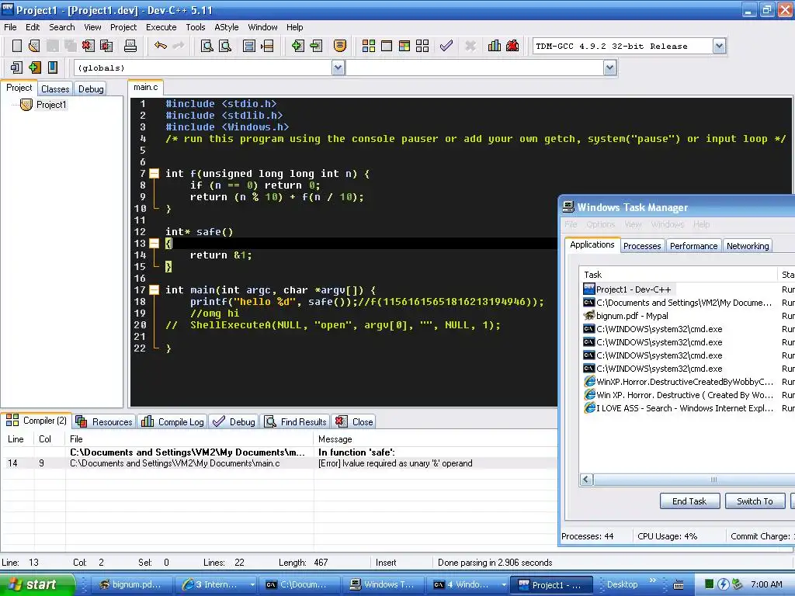Click the Goto Line toolbar icon
795x596 pixels.
[267, 46]
